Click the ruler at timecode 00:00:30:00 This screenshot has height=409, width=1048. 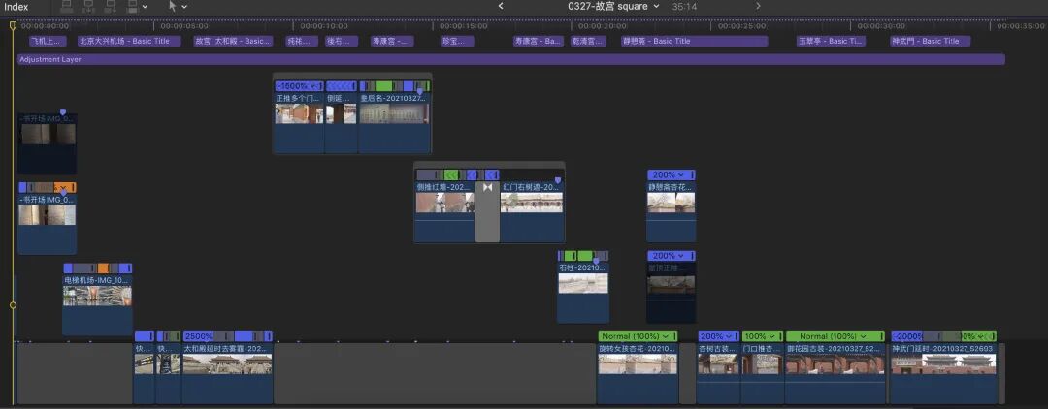[x=881, y=26]
